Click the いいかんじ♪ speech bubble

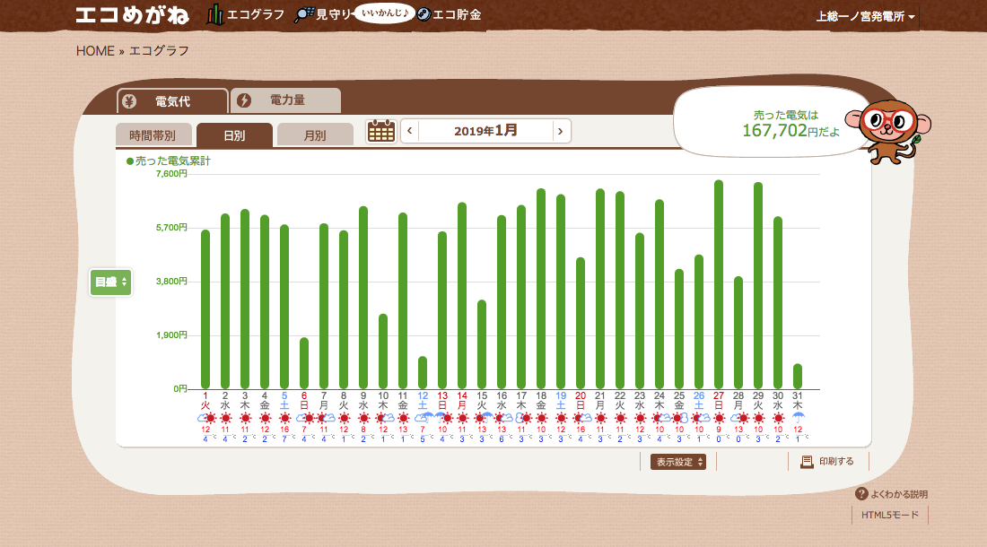(x=385, y=13)
